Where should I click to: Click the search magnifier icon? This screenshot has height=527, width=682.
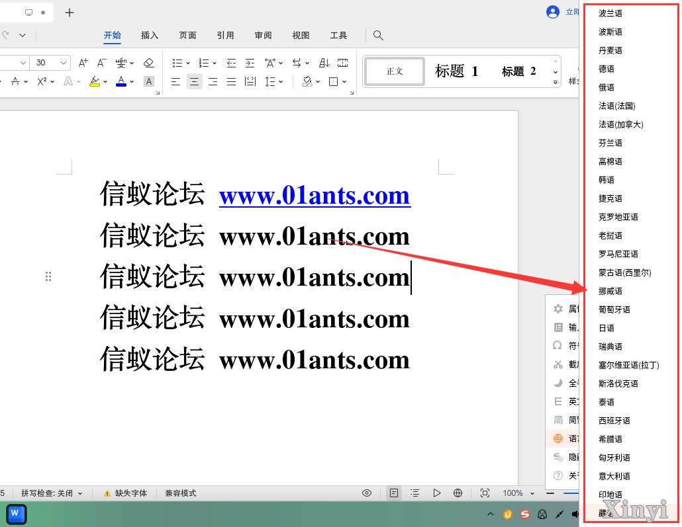(378, 35)
